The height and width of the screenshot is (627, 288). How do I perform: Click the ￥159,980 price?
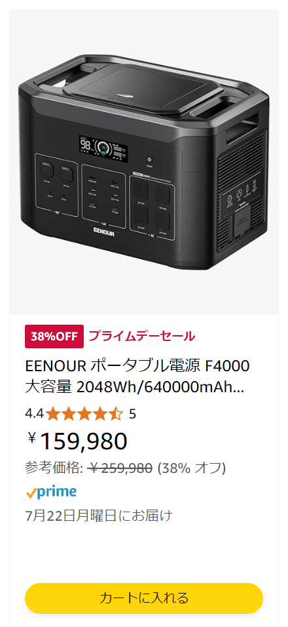click(x=78, y=441)
